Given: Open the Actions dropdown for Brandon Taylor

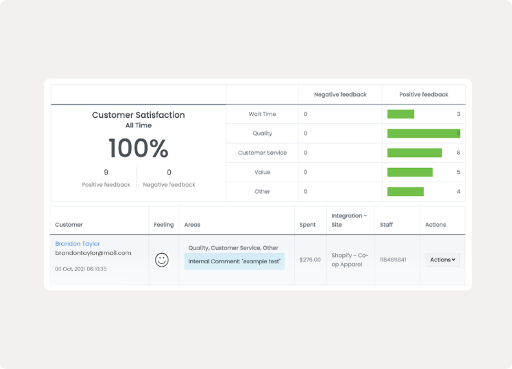Looking at the screenshot, I should (x=442, y=260).
